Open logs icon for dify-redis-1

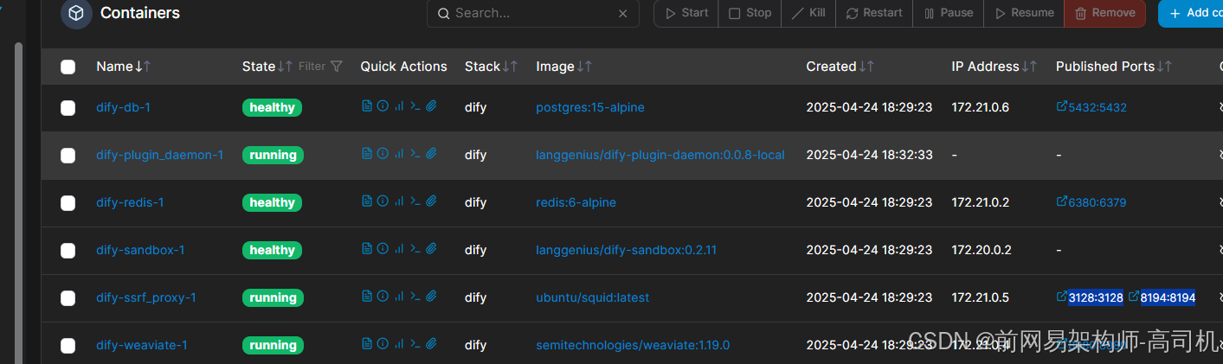coord(367,201)
